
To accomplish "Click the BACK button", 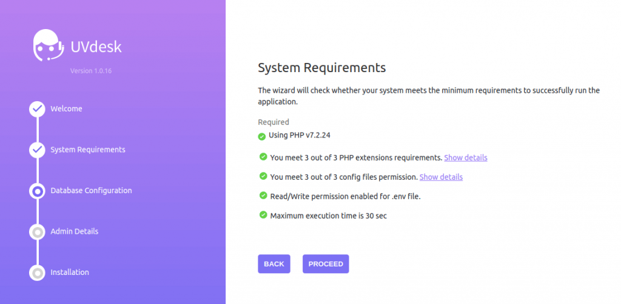I will click(x=274, y=263).
